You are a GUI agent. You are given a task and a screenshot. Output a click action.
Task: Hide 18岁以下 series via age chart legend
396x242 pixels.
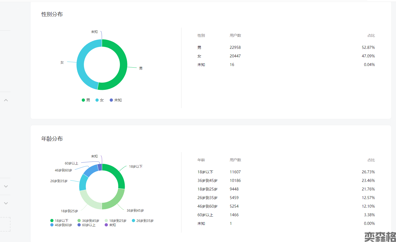59,221
